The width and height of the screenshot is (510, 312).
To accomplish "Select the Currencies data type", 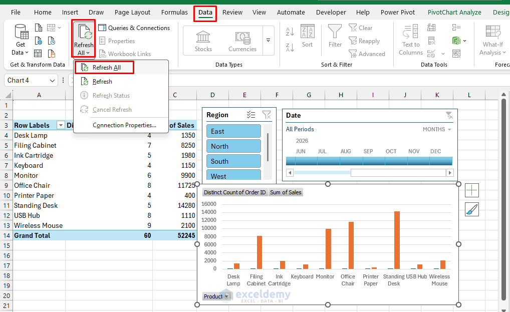I will pyautogui.click(x=242, y=41).
